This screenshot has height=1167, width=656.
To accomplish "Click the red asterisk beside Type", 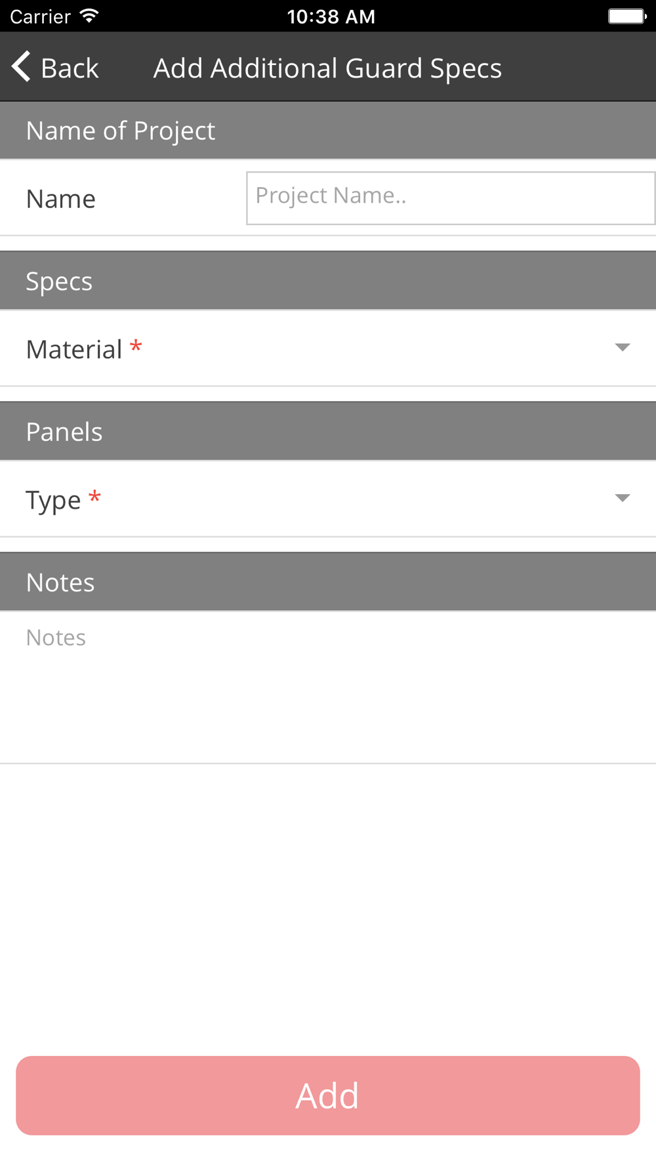I will click(94, 497).
